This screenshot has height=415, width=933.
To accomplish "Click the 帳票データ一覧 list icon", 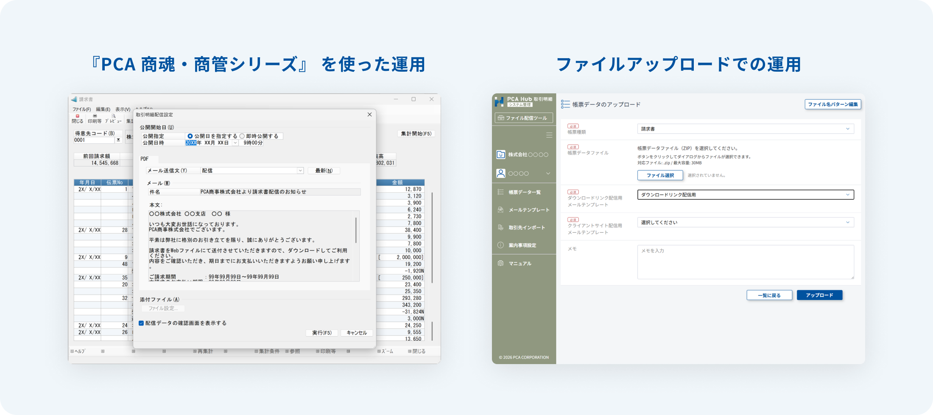I will click(500, 192).
